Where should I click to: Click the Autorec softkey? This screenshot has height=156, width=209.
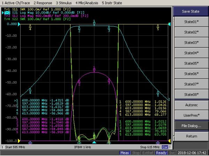point(191,105)
